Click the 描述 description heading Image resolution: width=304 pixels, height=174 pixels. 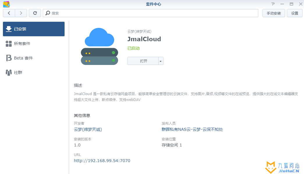coord(78,85)
